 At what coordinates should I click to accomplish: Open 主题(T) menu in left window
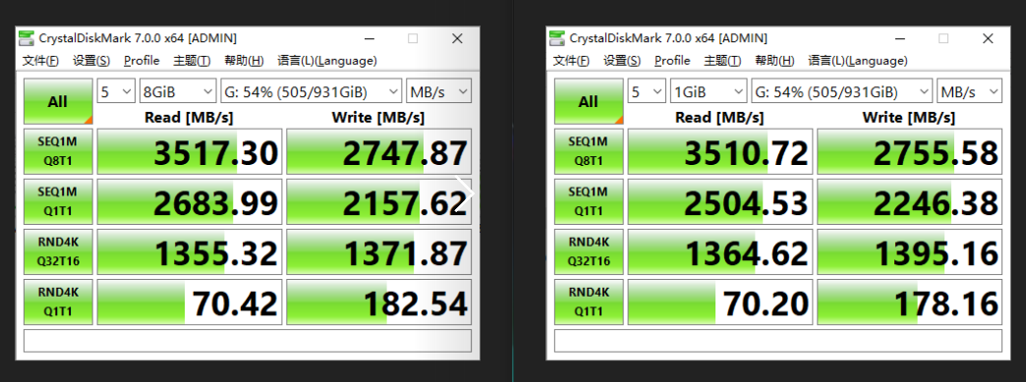pos(192,61)
